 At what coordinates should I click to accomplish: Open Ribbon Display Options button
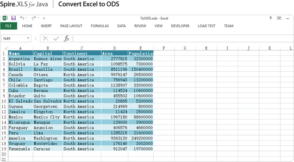(279, 18)
